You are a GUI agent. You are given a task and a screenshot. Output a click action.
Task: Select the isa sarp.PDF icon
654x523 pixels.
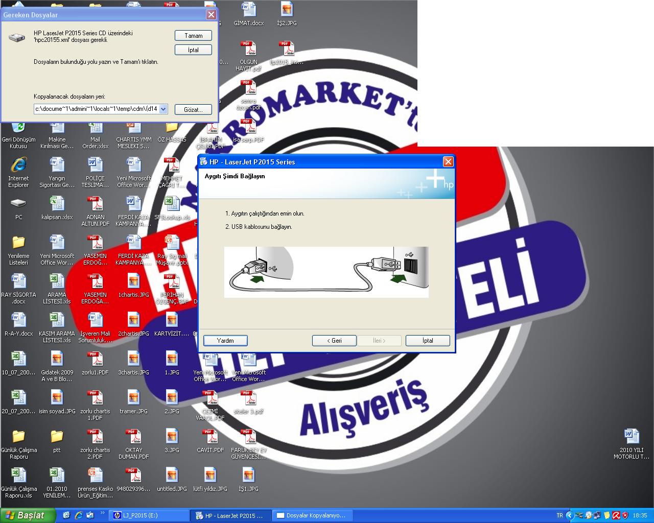click(x=248, y=126)
